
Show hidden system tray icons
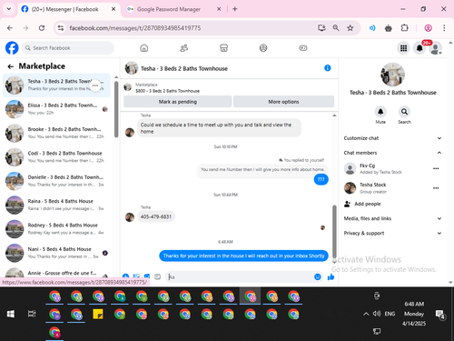tap(366, 314)
